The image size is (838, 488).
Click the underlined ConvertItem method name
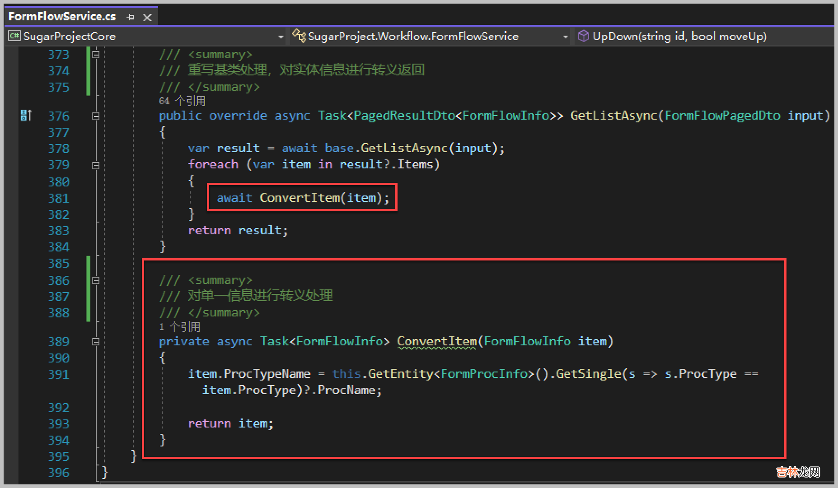coord(436,341)
